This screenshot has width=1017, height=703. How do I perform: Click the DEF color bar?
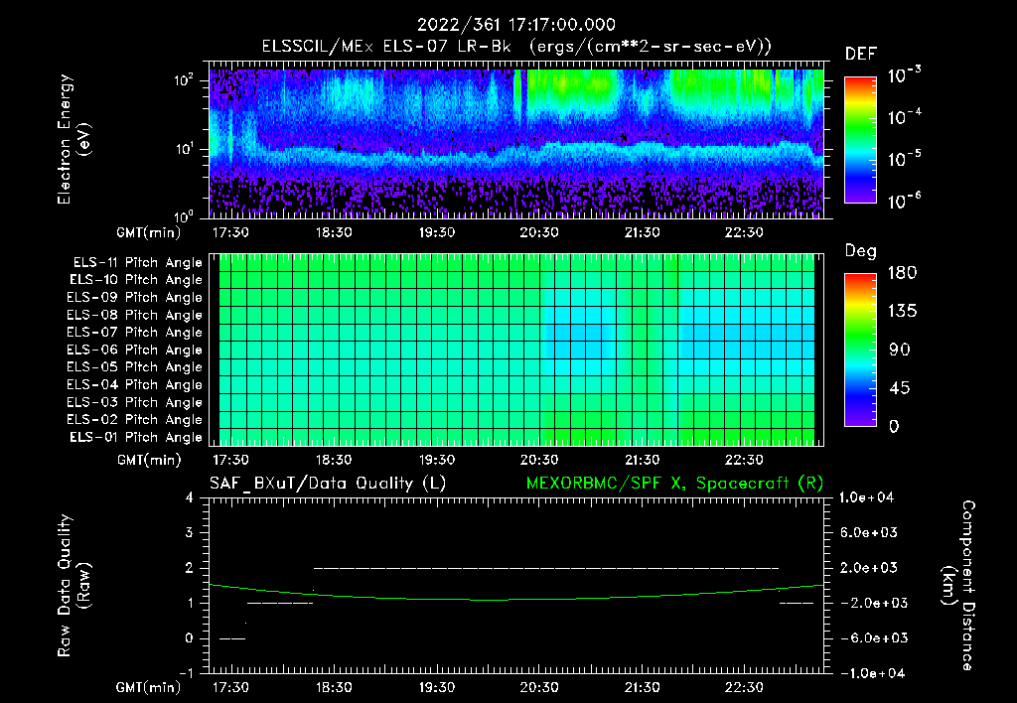[x=860, y=140]
